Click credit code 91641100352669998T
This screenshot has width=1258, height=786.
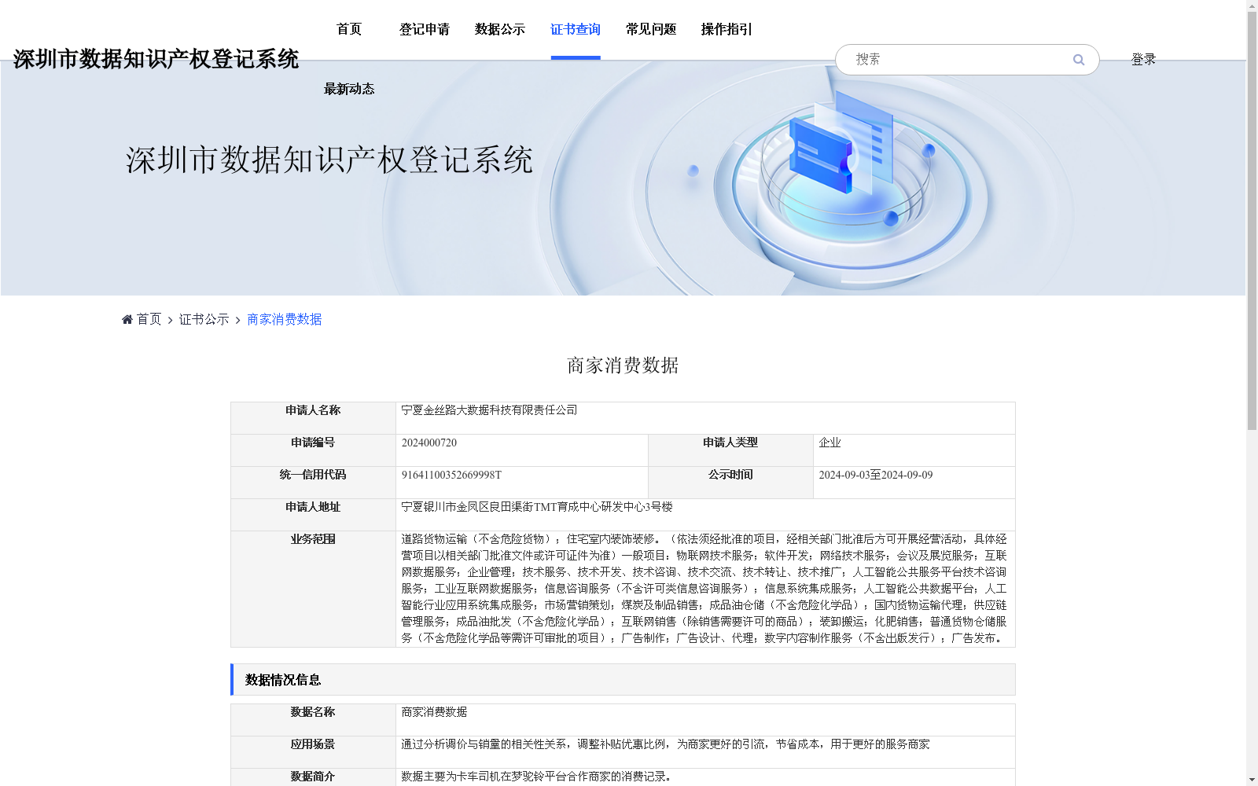451,475
